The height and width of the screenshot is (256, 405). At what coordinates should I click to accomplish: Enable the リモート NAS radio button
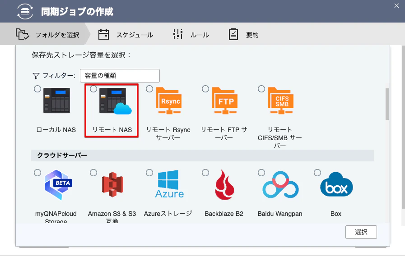(x=93, y=89)
